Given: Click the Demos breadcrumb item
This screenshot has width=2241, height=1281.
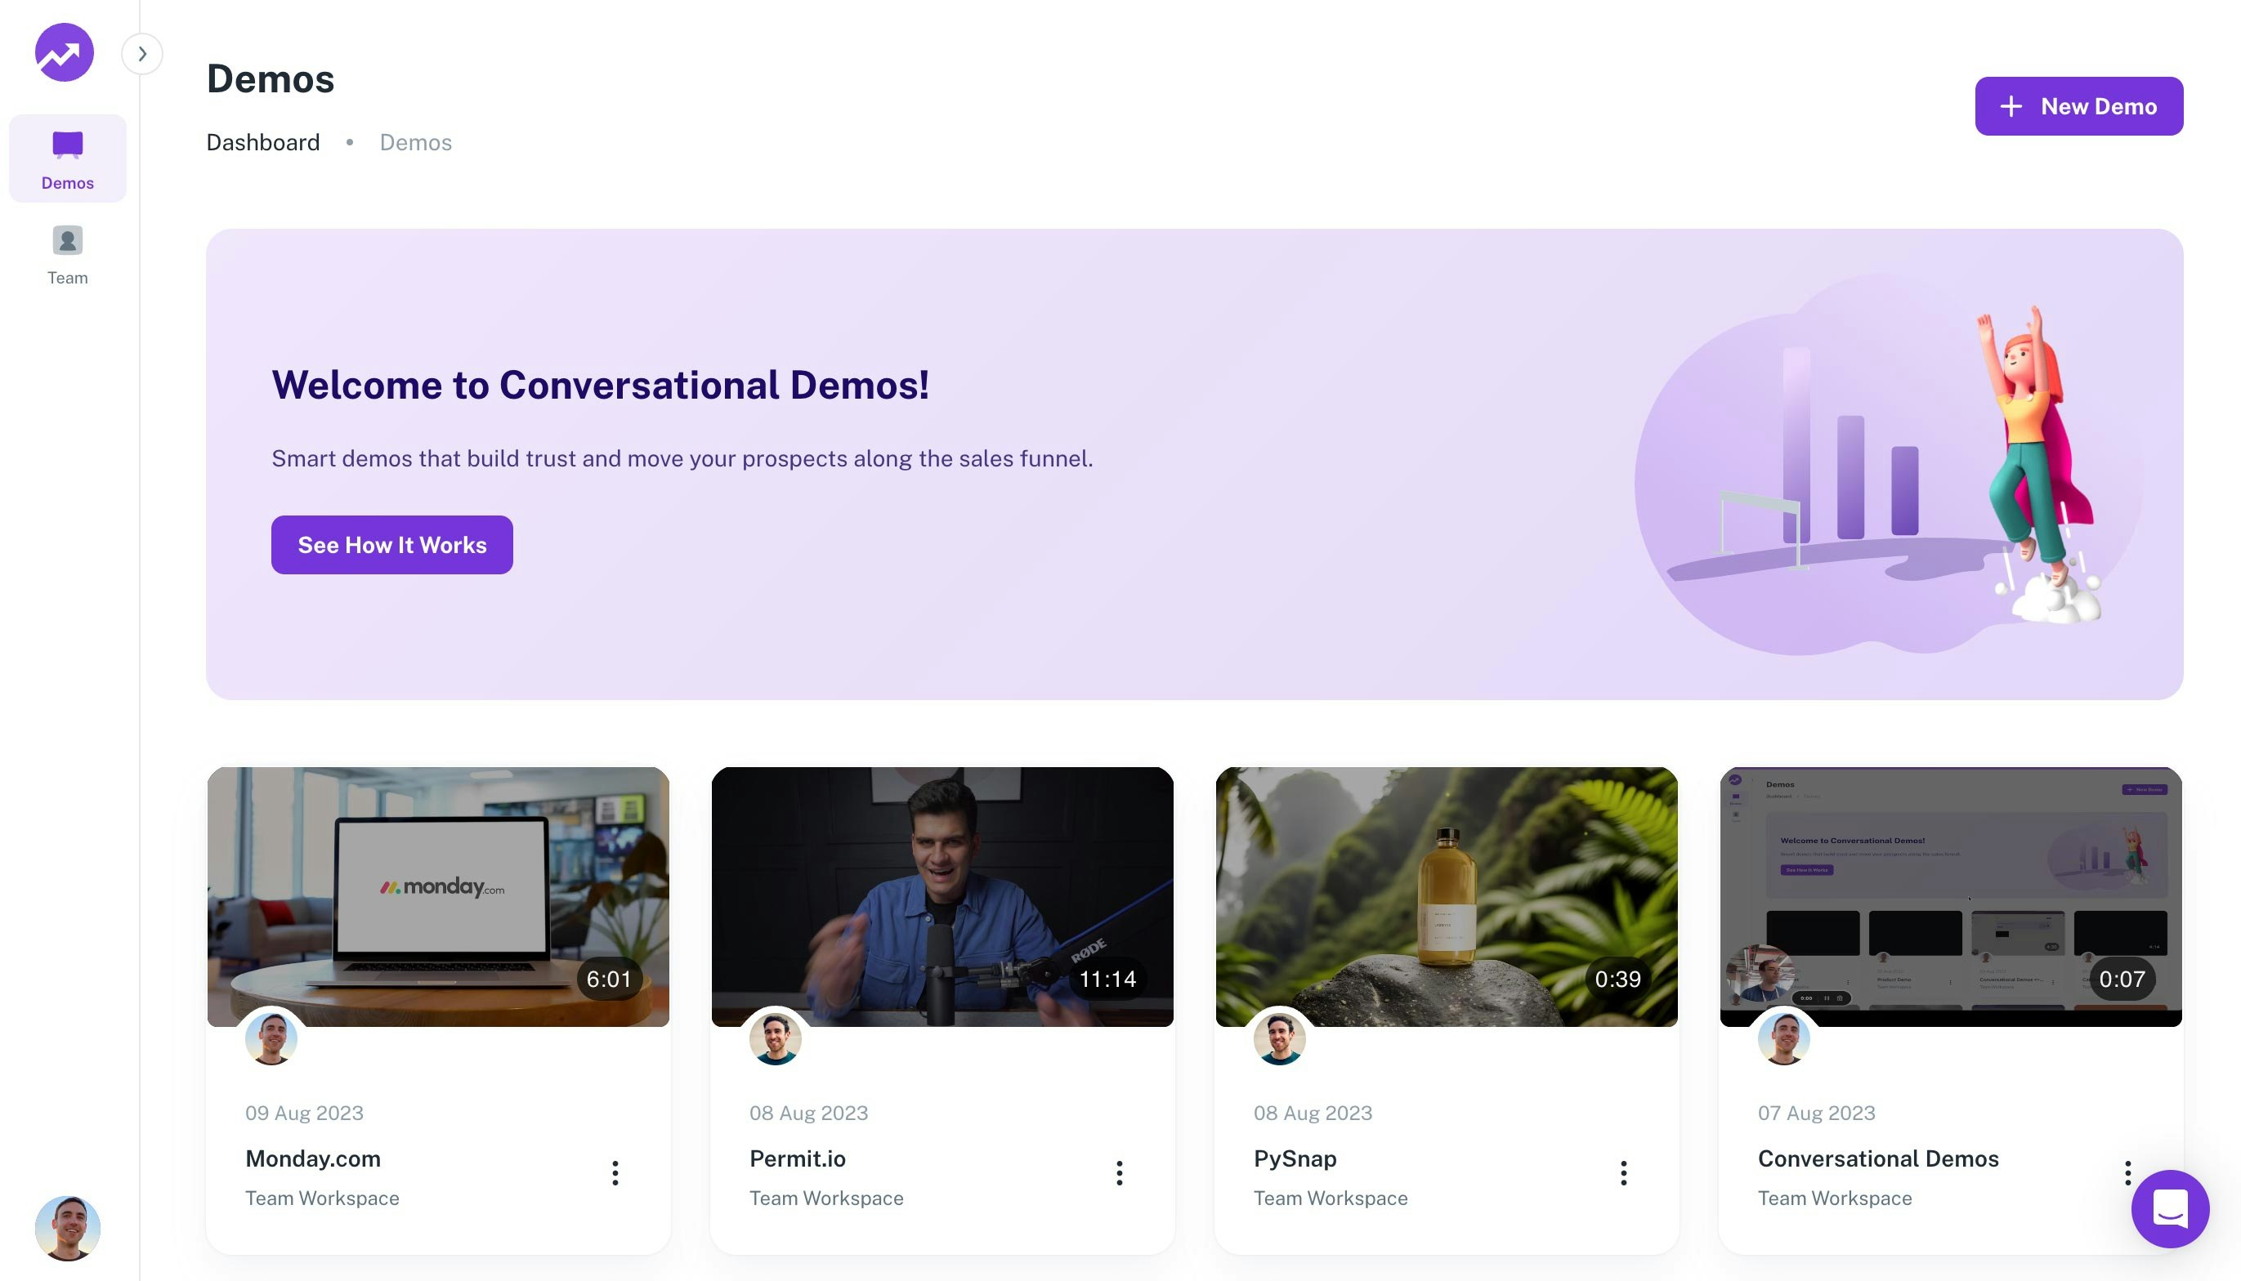Looking at the screenshot, I should pos(415,142).
